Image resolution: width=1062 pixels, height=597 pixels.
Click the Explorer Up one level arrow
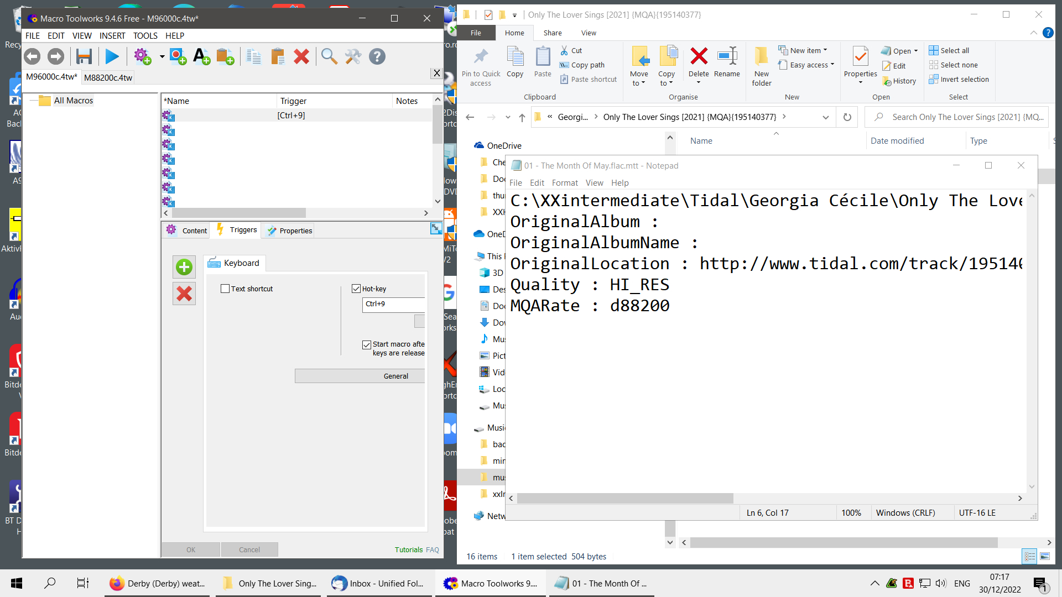(x=522, y=117)
